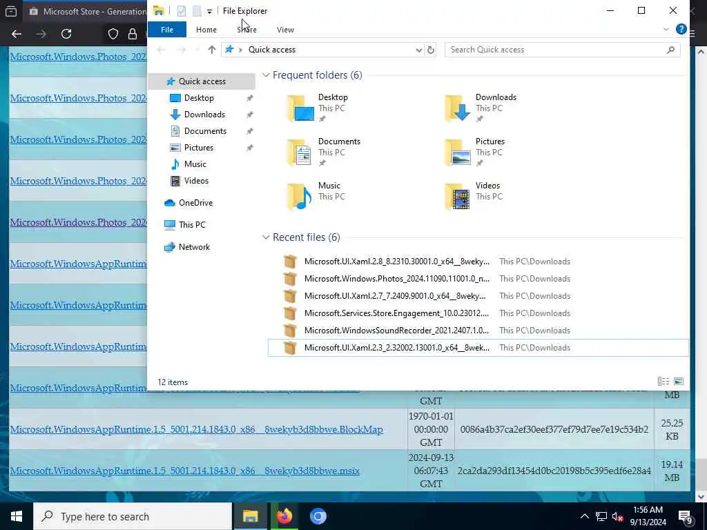Open the WindowsAppRuntime x86 msix link
Screen dimensions: 707x530
tap(185, 471)
